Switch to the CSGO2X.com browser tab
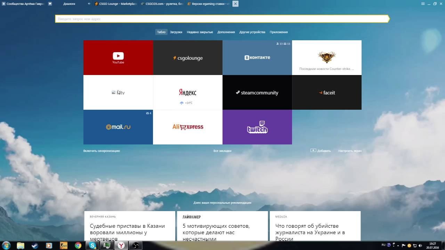 tap(162, 3)
